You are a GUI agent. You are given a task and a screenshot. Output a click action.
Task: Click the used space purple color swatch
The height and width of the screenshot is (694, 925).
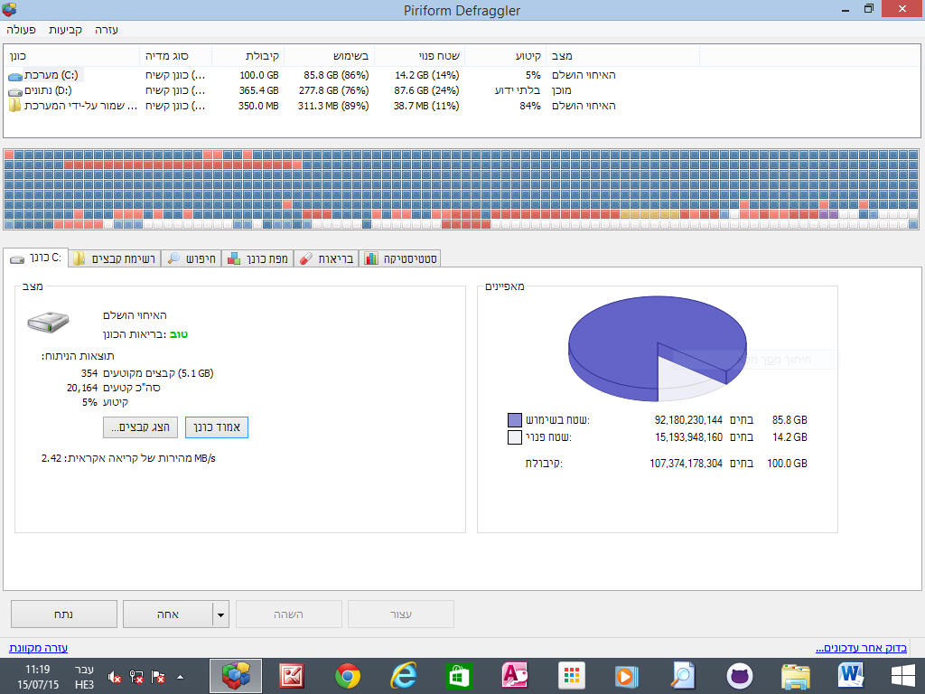click(x=515, y=420)
